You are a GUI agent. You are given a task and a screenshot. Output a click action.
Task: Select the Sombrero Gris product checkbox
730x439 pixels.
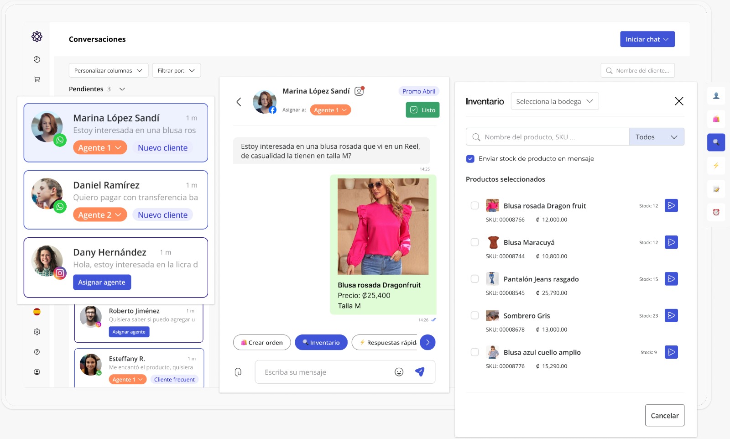tap(474, 316)
